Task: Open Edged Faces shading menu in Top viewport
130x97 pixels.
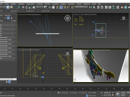Action: click(37, 15)
